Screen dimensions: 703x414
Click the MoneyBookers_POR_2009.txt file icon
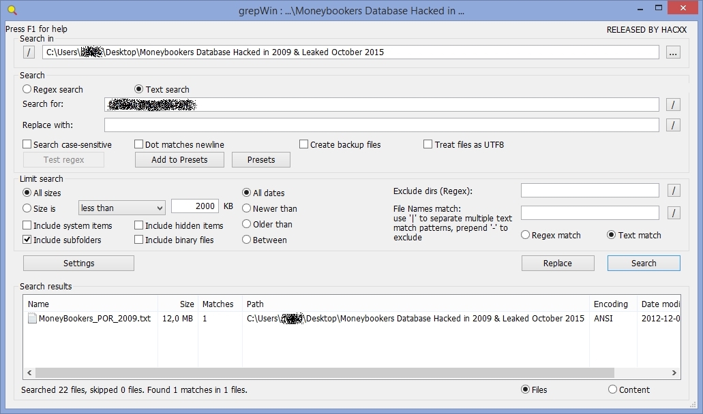tap(32, 318)
